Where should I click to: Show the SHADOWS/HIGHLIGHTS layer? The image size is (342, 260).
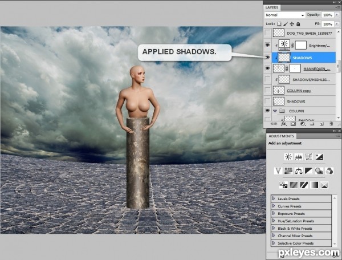point(267,79)
